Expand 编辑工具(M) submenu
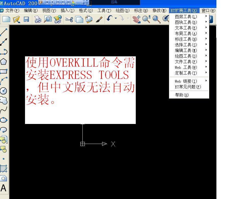Viewport: 245px width, 199px height. pos(189,50)
